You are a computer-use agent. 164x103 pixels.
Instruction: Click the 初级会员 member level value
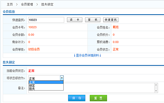tap(34, 49)
